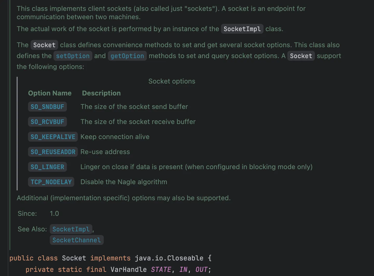Click Socket class name in declaration
Viewport: 374px width, 276px height.
[74, 258]
